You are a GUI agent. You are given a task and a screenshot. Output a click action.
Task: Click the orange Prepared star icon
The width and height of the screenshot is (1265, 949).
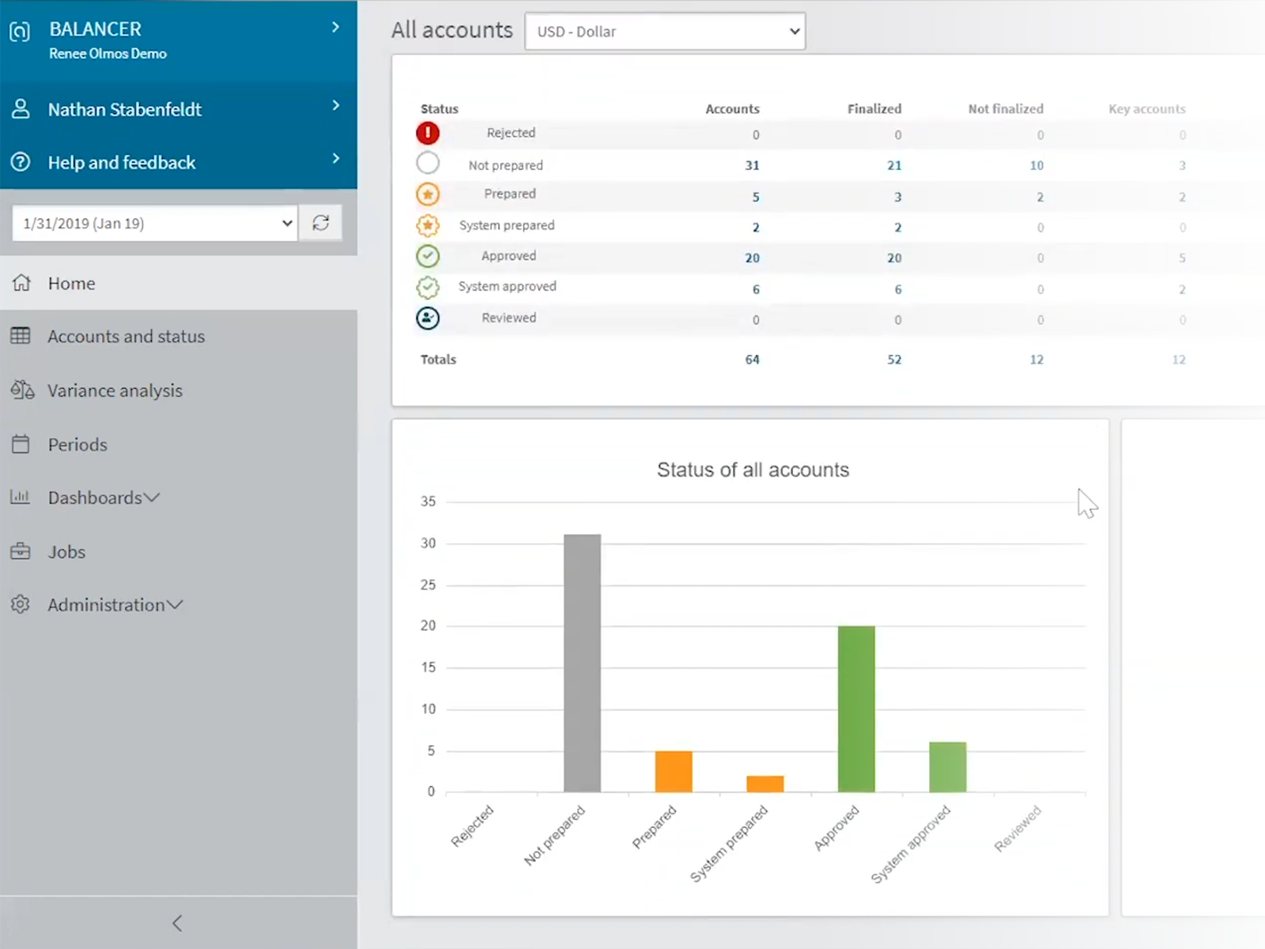pyautogui.click(x=428, y=195)
